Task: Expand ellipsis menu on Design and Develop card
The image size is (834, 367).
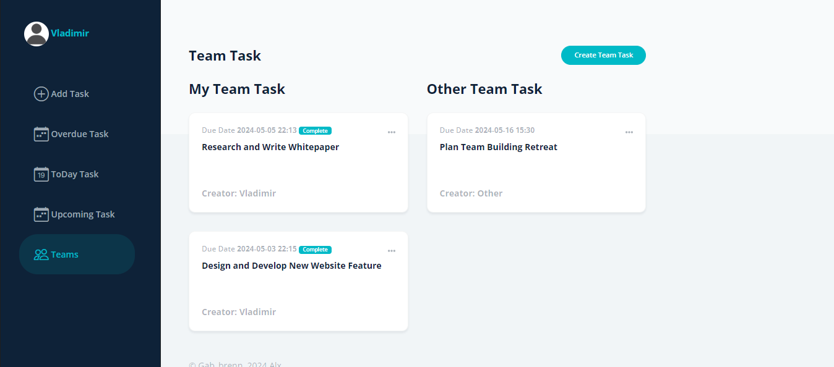Action: tap(391, 251)
